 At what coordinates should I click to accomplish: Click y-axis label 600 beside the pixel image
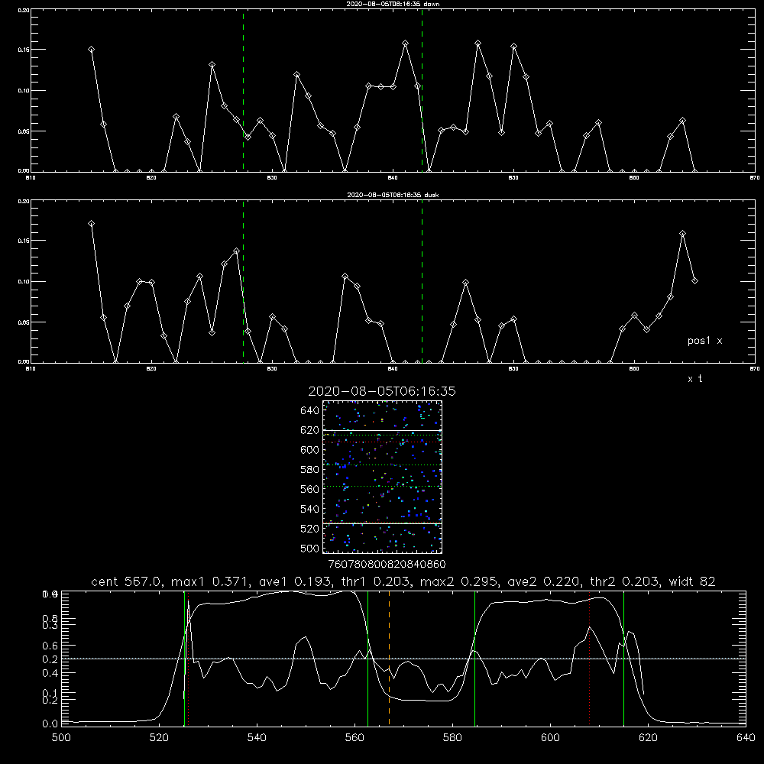[x=310, y=450]
